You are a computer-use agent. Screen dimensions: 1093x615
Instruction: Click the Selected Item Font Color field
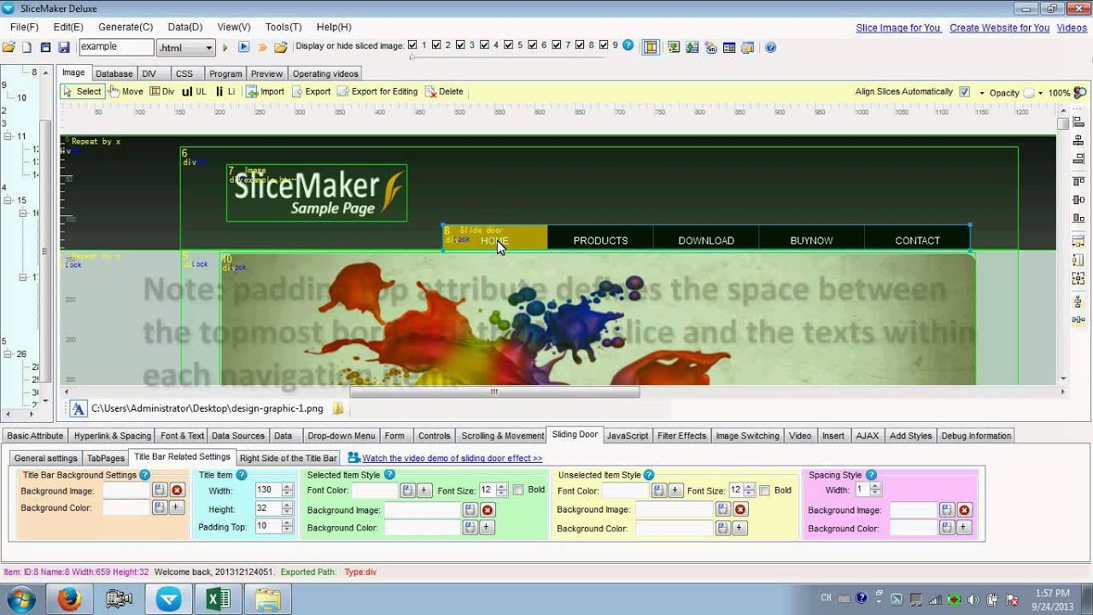click(x=375, y=490)
